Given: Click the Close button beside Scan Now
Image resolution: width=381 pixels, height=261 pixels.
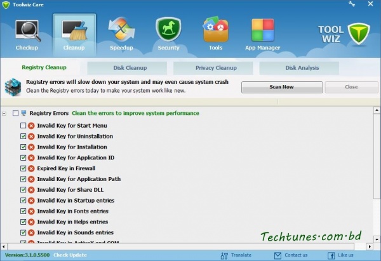Looking at the screenshot, I should 352,87.
